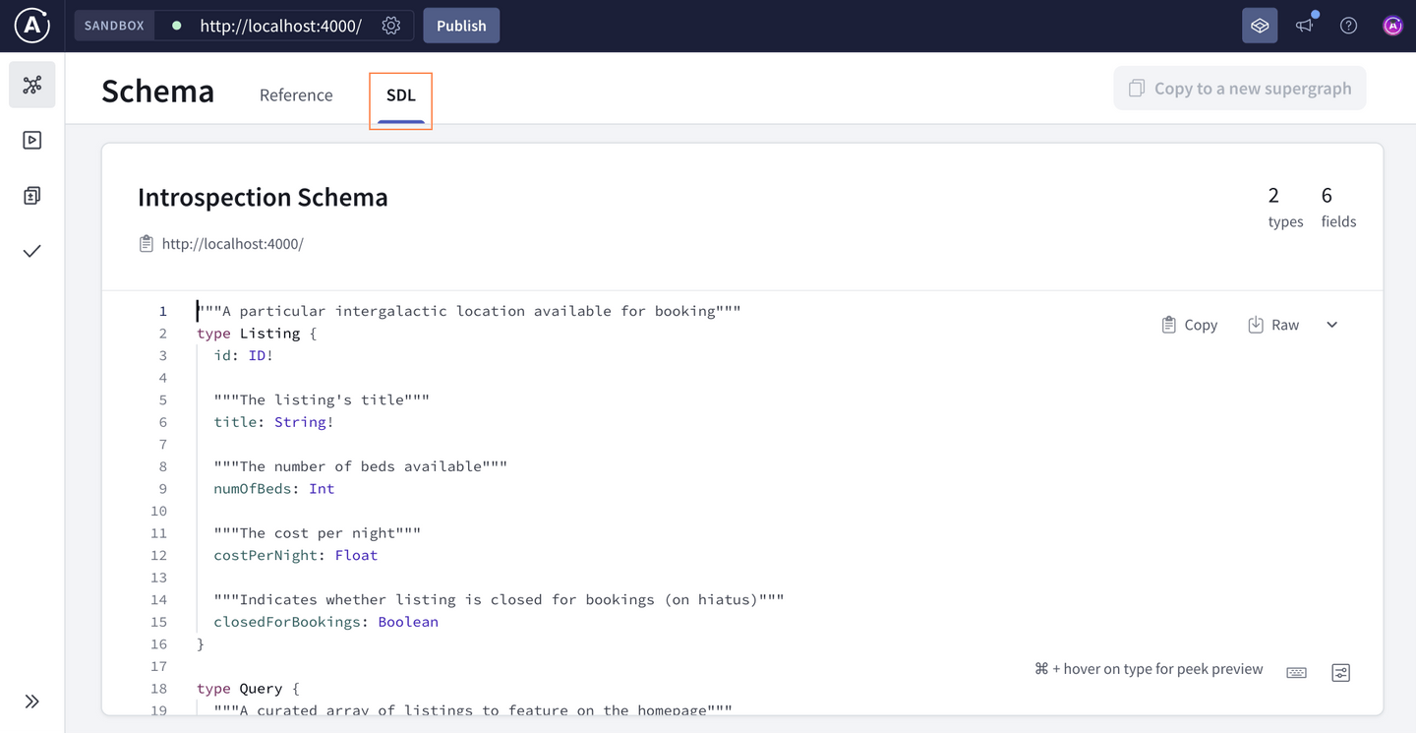The image size is (1416, 733).
Task: Open editor preferences via the sliders icon
Action: pyautogui.click(x=1340, y=672)
